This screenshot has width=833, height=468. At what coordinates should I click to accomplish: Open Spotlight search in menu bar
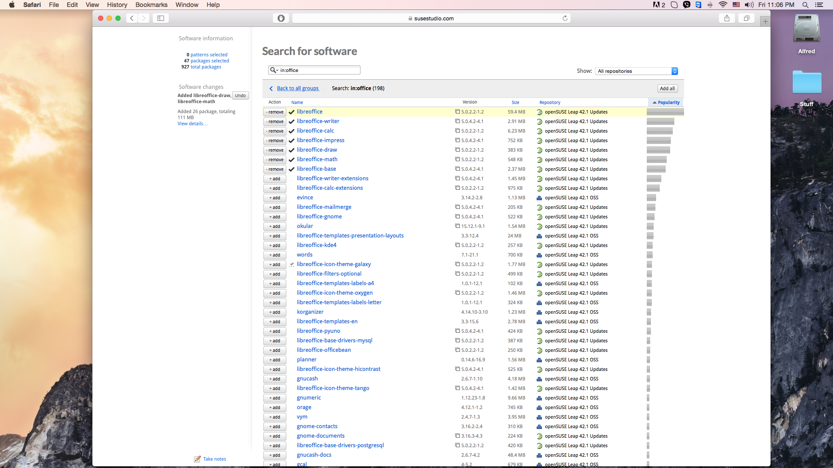805,5
